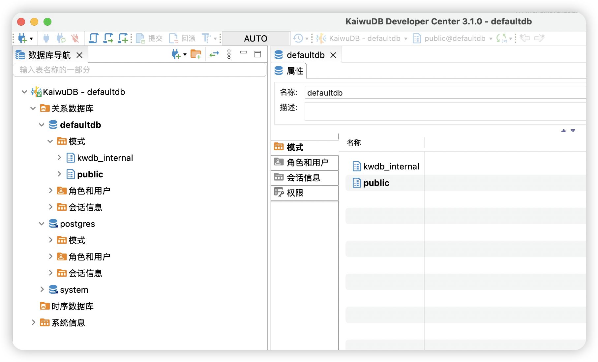
Task: Open the transaction log dropdown arrow
Action: coord(307,39)
